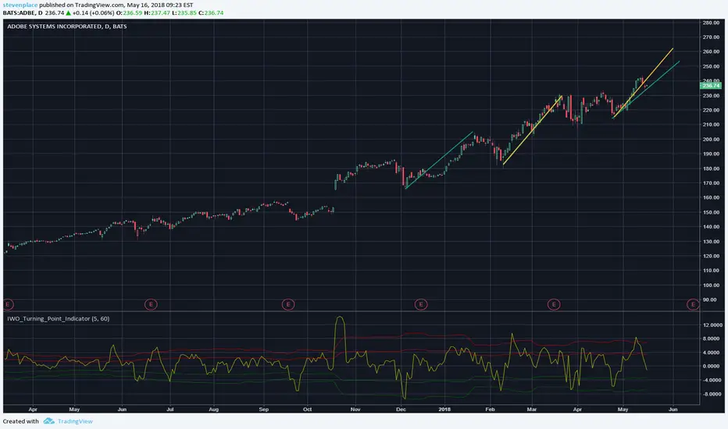The image size is (728, 429).
Task: Click the BATS:ADBE, D symbol text
Action: click(x=23, y=13)
